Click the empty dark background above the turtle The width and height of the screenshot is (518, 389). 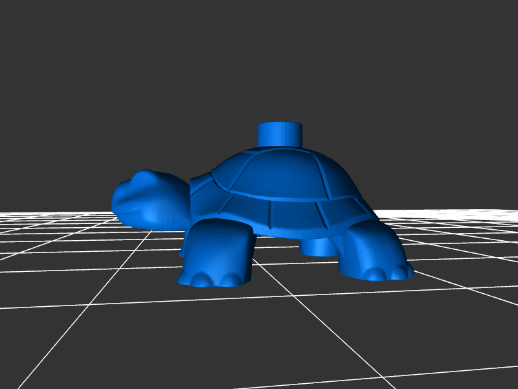click(259, 58)
